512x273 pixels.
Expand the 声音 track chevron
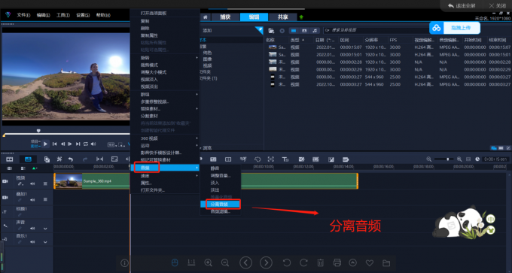(x=45, y=229)
